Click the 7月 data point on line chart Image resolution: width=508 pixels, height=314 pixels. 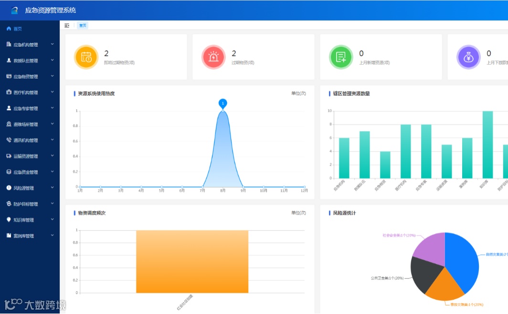tap(202, 187)
